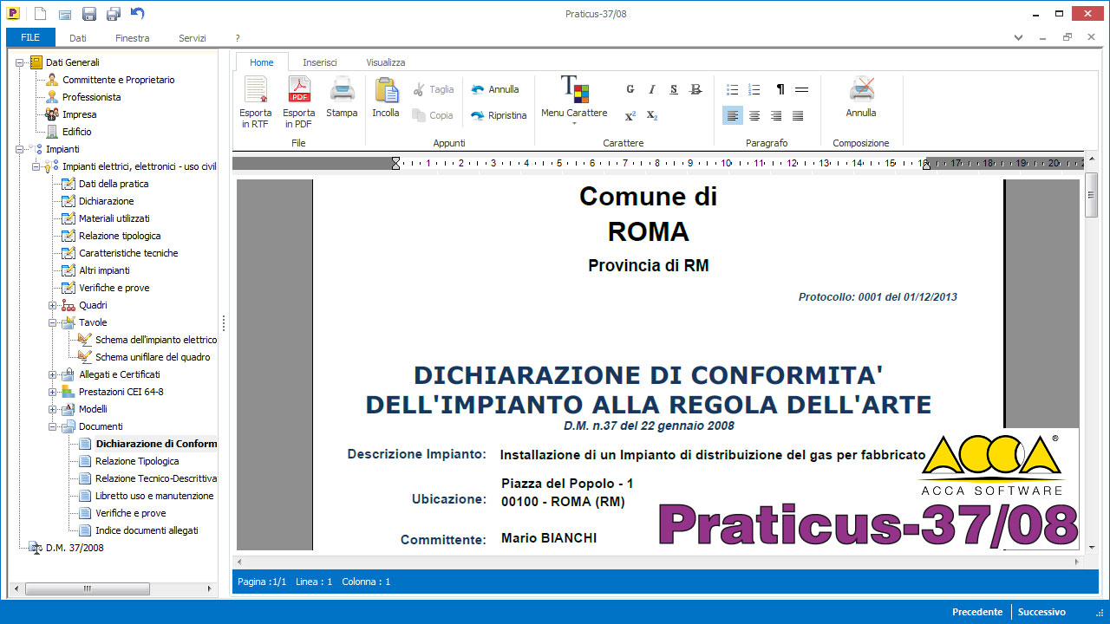Click Esporta in RTF icon

(x=256, y=102)
